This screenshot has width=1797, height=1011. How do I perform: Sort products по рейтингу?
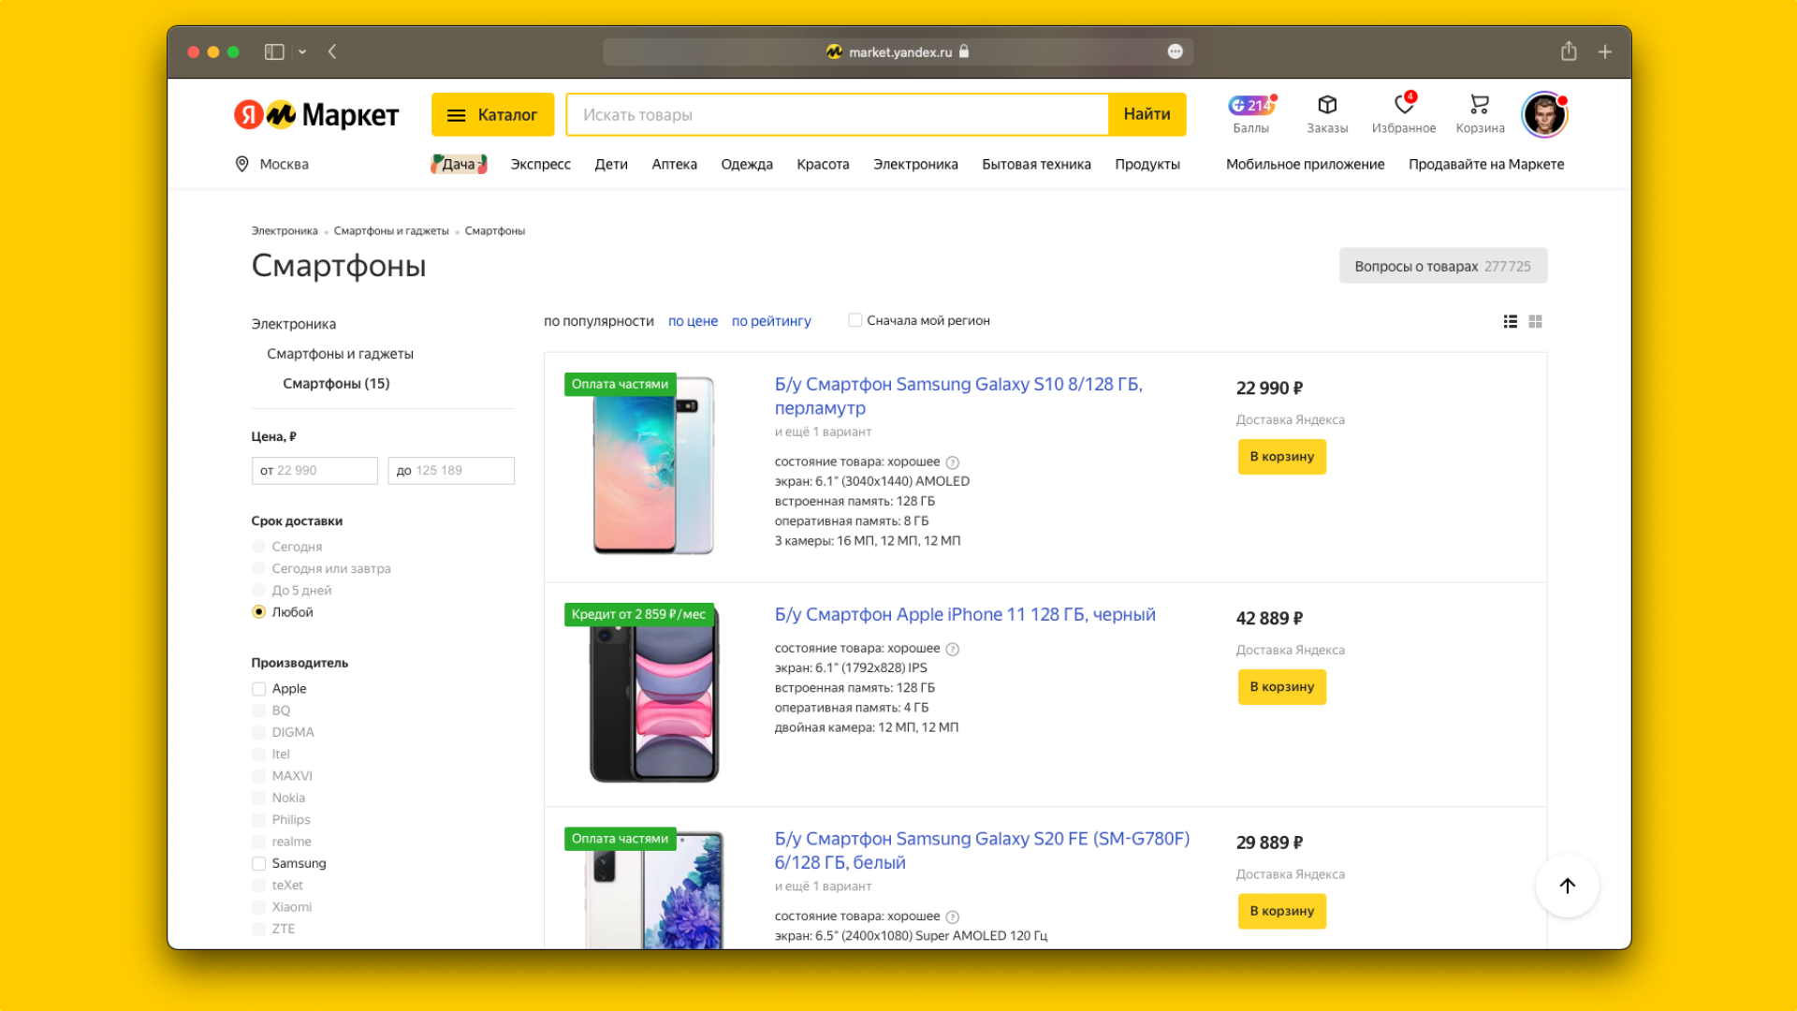tap(771, 320)
